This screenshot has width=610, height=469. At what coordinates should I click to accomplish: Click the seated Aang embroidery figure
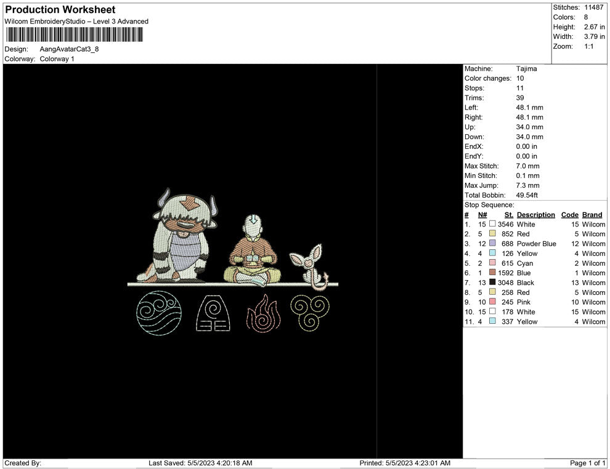pyautogui.click(x=252, y=251)
